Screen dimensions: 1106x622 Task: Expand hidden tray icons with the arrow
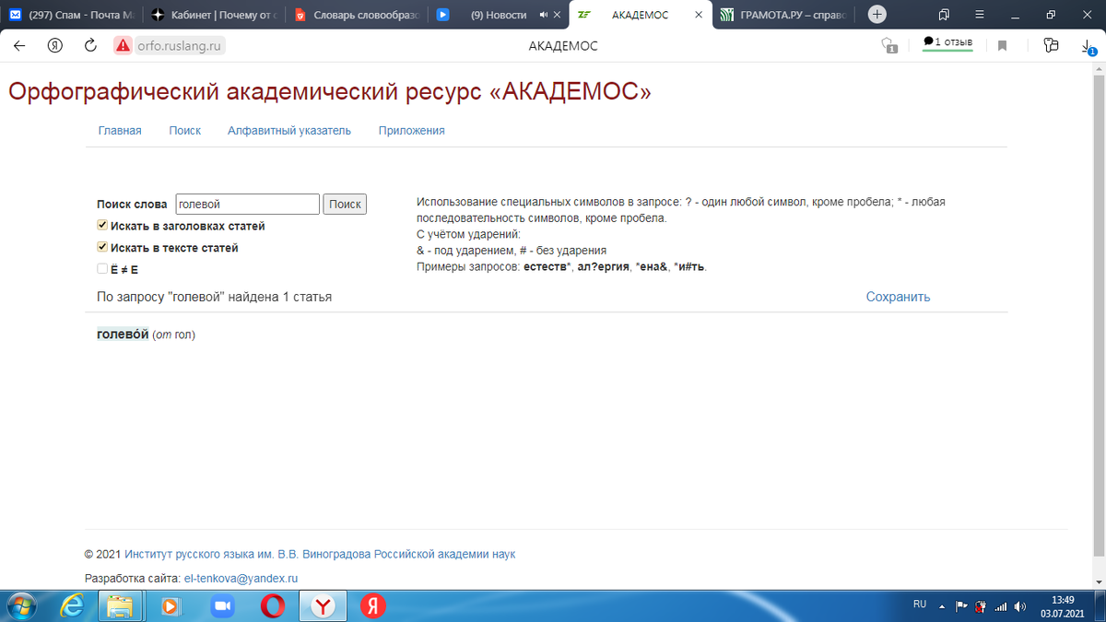point(942,605)
